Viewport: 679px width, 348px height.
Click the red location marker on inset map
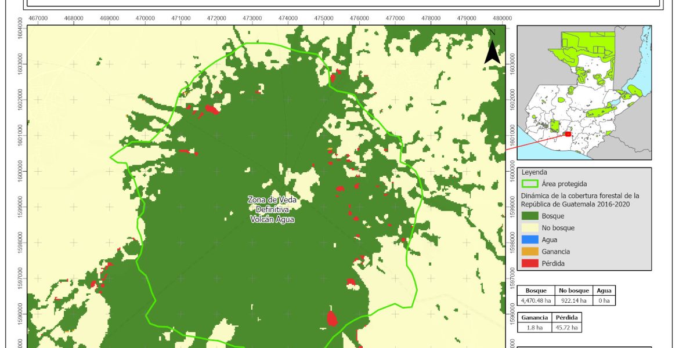pyautogui.click(x=568, y=134)
